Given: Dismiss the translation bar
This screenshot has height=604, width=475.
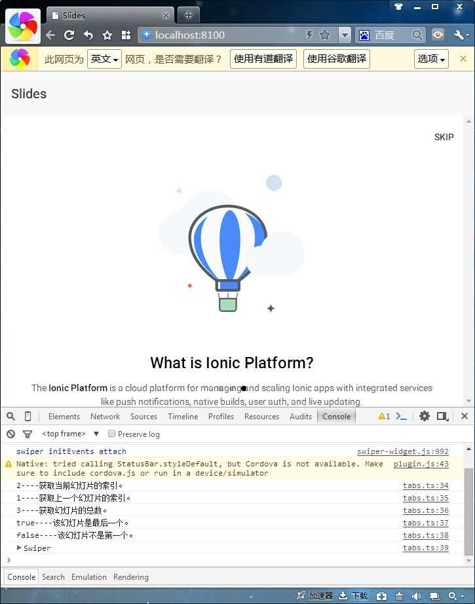Looking at the screenshot, I should (x=463, y=58).
